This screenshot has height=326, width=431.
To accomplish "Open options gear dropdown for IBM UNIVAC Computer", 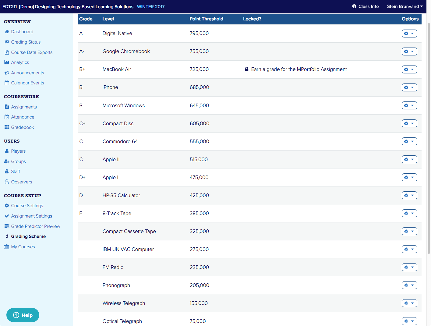I will 409,249.
